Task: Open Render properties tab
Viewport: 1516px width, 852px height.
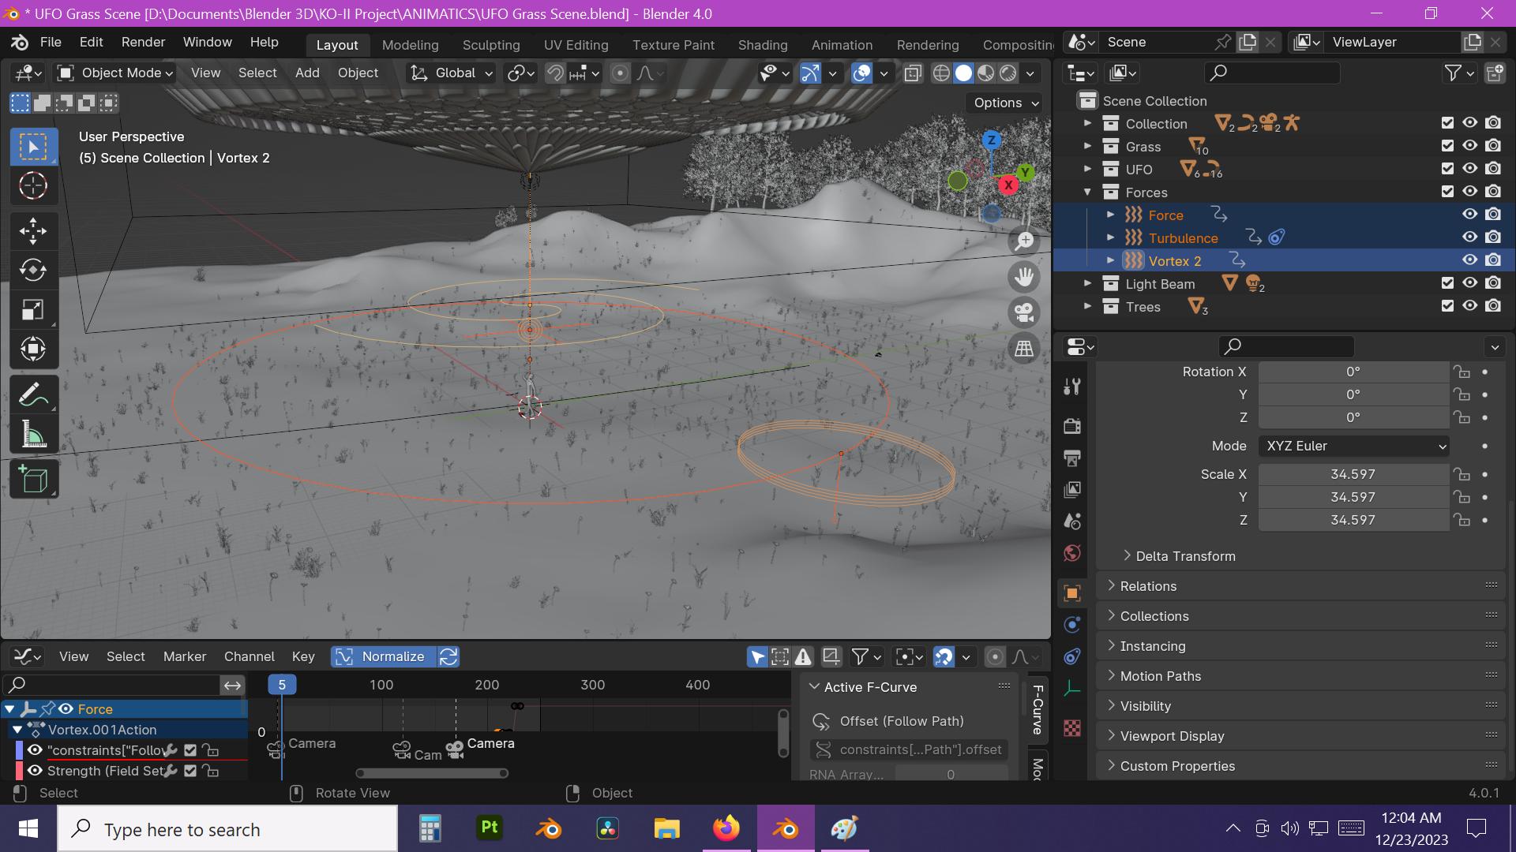Action: coord(1071,426)
